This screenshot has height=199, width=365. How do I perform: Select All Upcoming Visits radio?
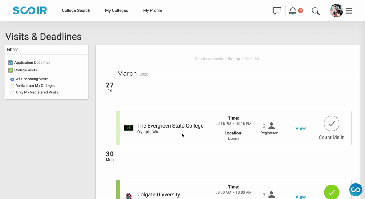[x=12, y=79]
